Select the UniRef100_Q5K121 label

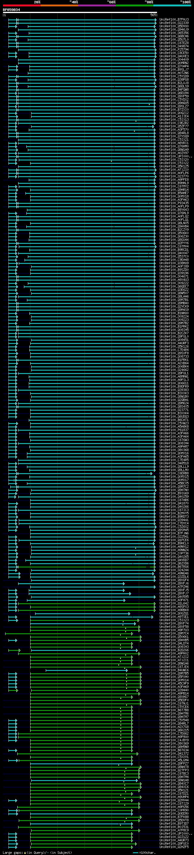point(174,790)
